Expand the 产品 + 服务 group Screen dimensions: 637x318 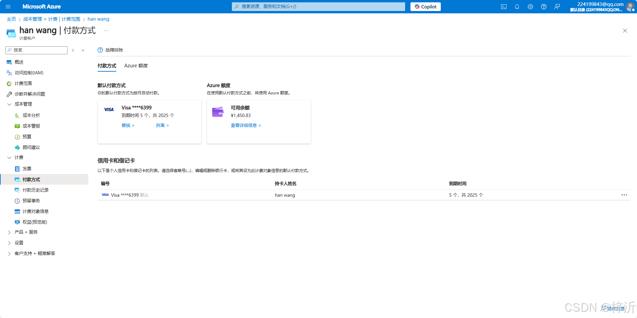(x=9, y=232)
